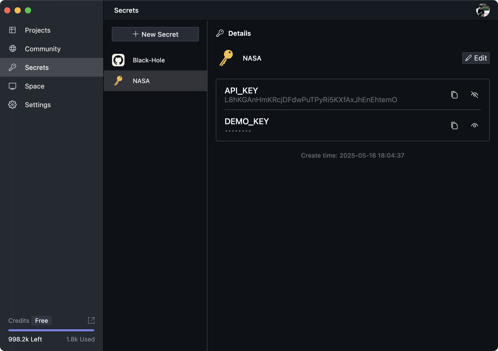This screenshot has height=351, width=498.
Task: Select the Black-Hole secret entry
Action: (x=149, y=60)
